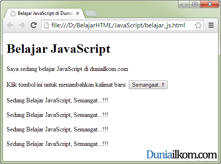
Task: Open a new tab
Action: tap(91, 14)
